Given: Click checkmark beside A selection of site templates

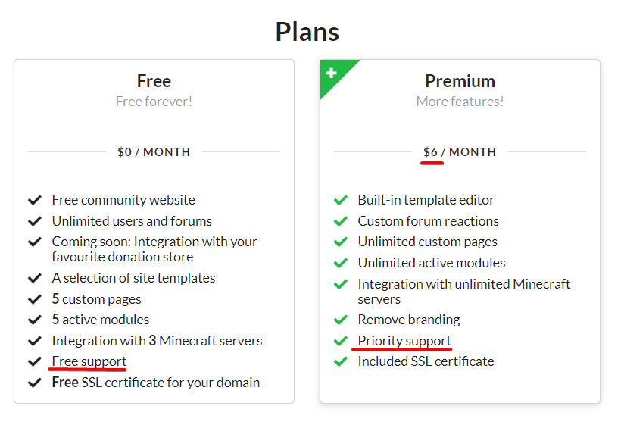Looking at the screenshot, I should pyautogui.click(x=34, y=278).
